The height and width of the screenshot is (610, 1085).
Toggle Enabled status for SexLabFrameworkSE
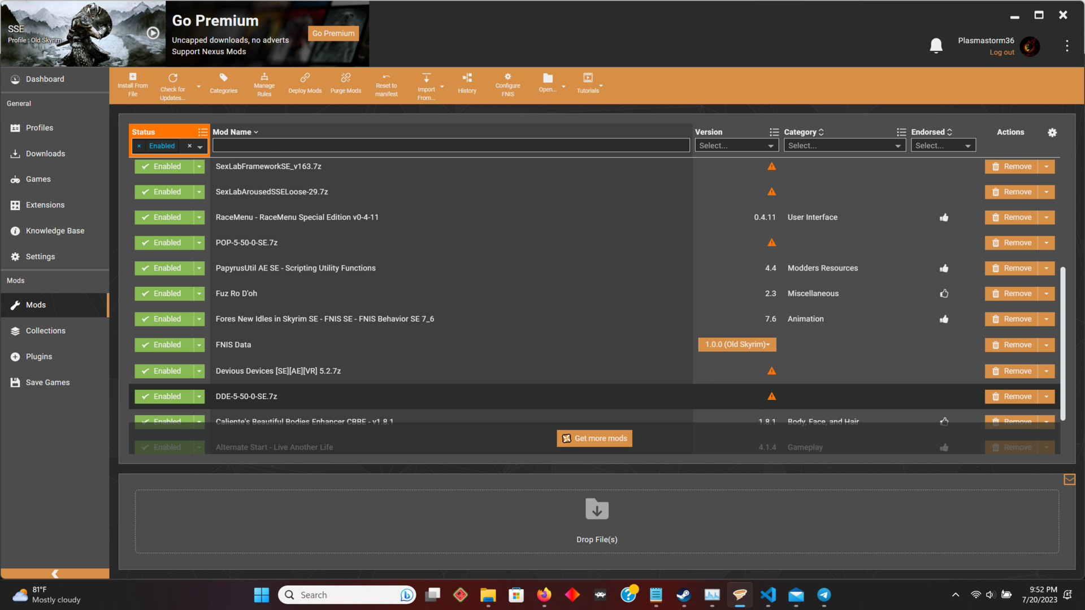point(163,167)
